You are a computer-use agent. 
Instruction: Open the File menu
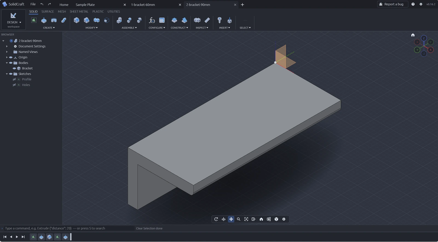pos(33,4)
